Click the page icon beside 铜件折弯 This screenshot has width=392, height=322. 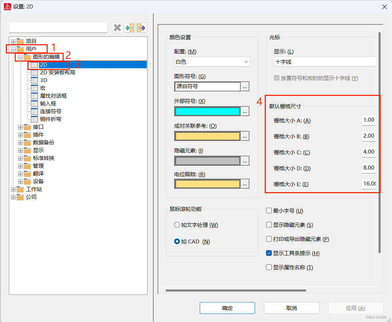tap(34, 119)
